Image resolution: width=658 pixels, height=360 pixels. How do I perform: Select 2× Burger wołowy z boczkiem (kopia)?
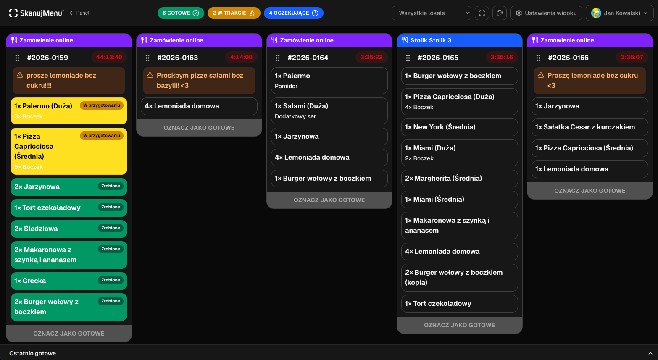pos(460,278)
